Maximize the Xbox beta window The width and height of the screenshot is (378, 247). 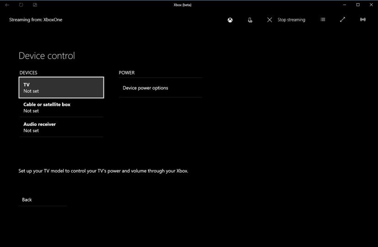click(358, 5)
